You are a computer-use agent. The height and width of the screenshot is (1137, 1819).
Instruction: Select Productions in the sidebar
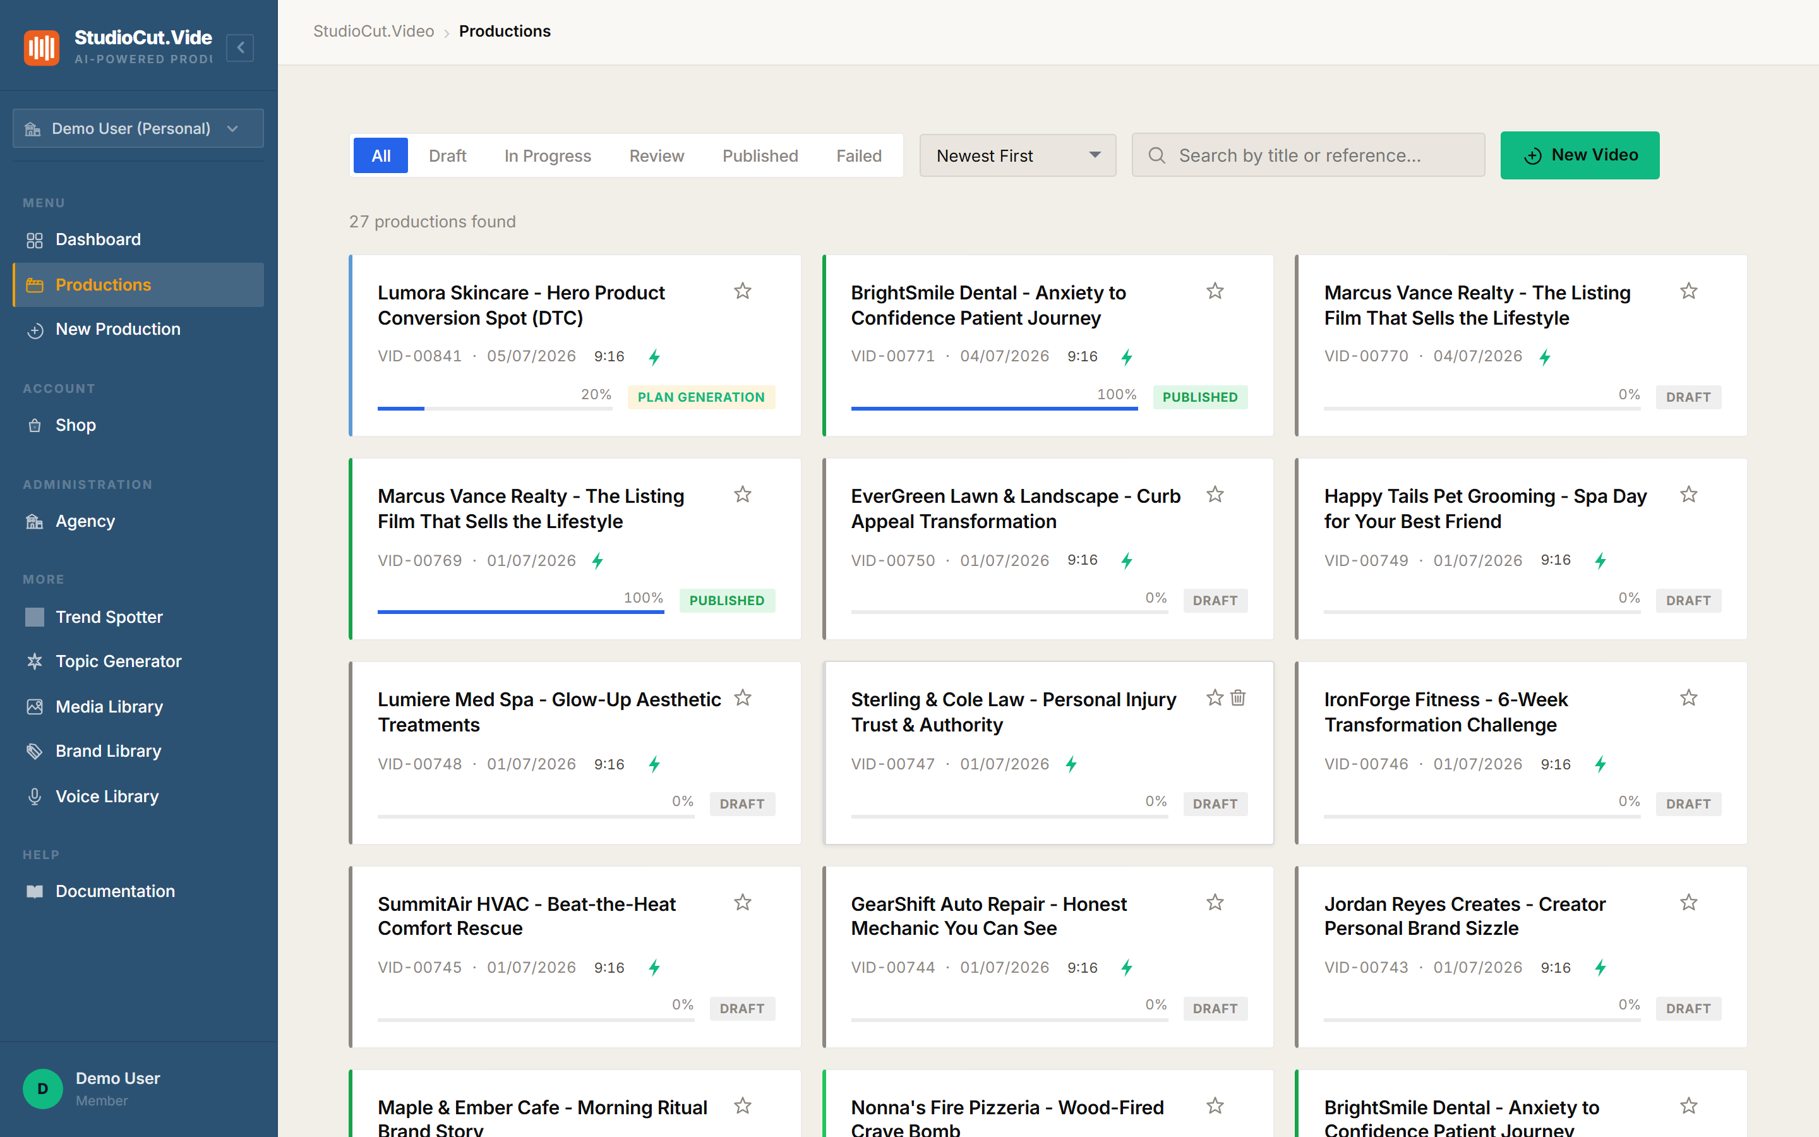pos(138,285)
